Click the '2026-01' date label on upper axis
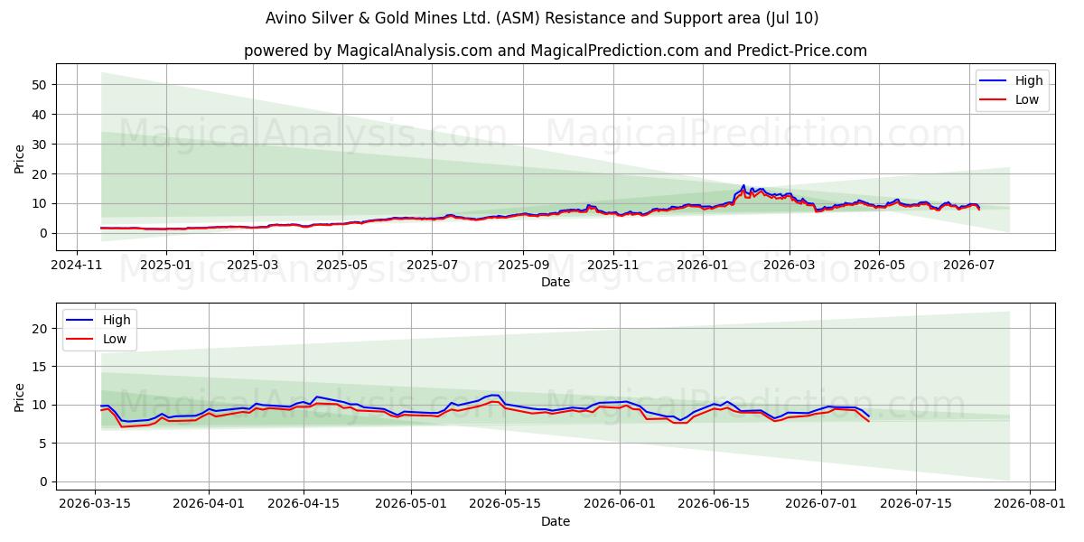 (703, 265)
